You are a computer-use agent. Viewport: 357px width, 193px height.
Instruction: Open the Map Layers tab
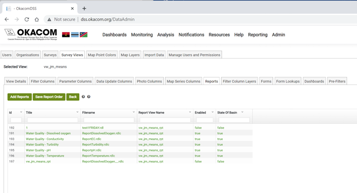click(130, 55)
